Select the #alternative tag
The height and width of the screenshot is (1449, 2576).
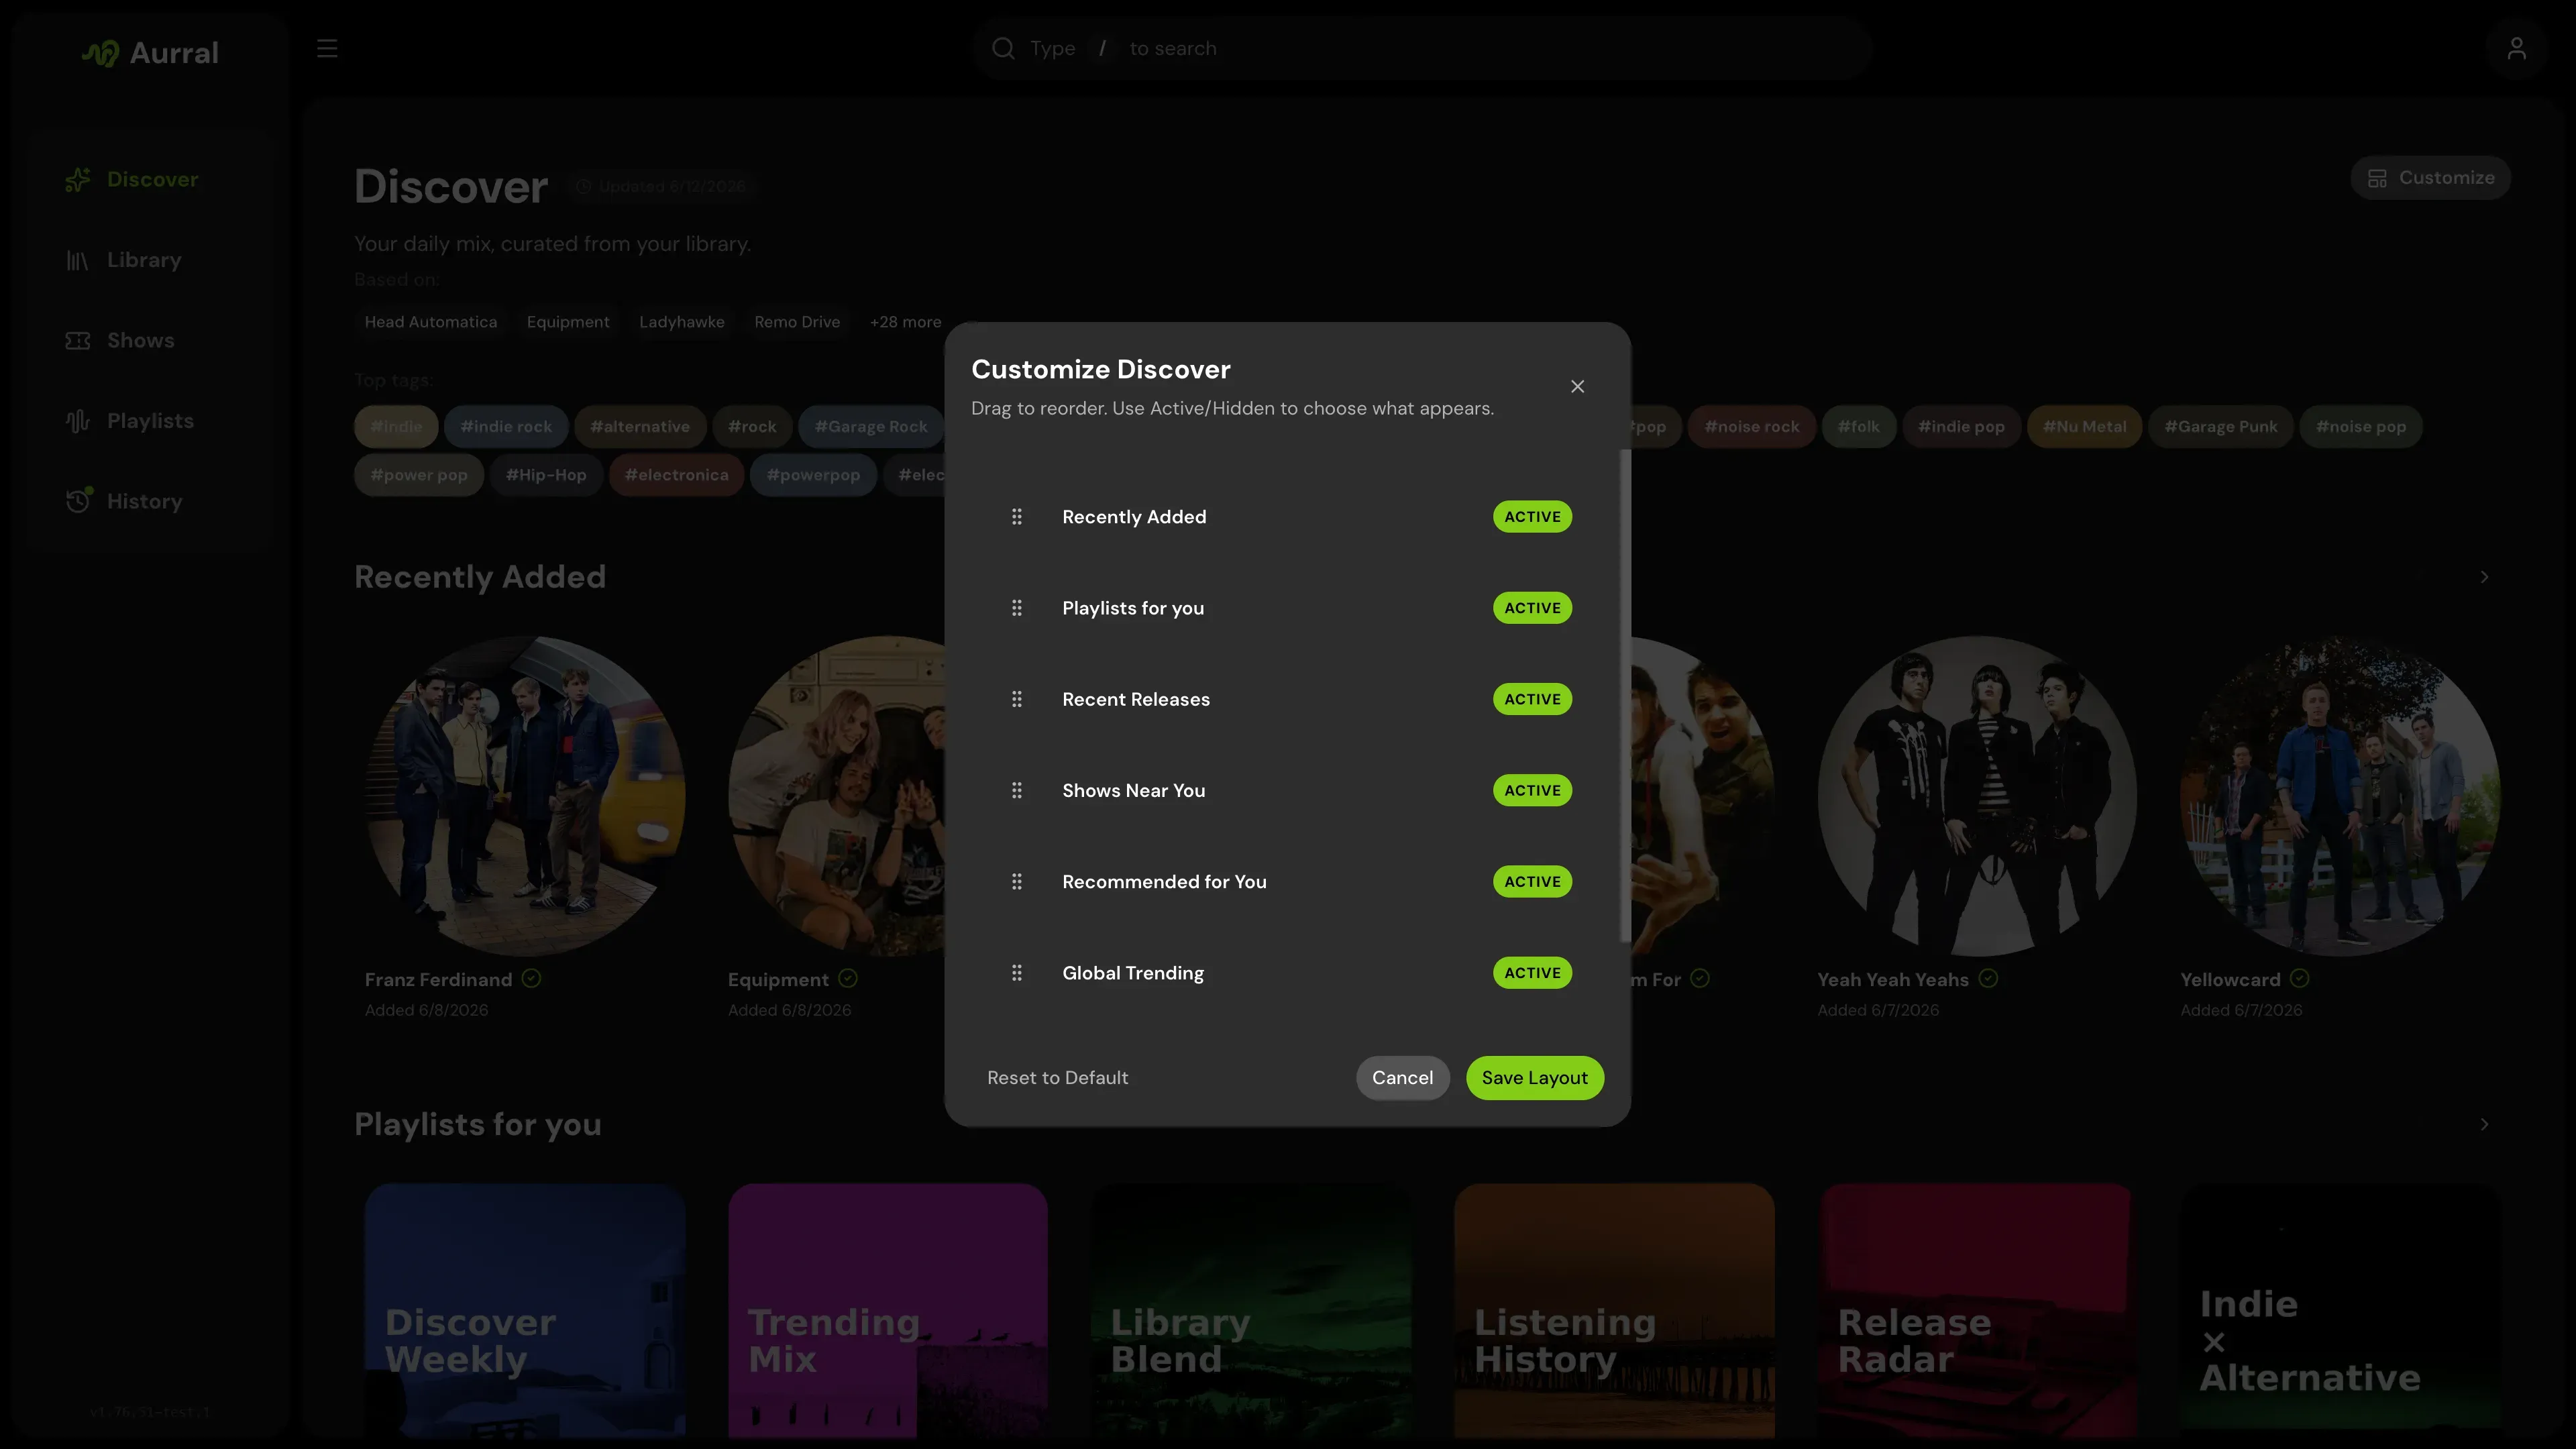pyautogui.click(x=639, y=427)
